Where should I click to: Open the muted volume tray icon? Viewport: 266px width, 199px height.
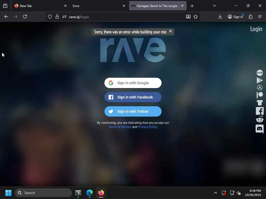[239, 193]
